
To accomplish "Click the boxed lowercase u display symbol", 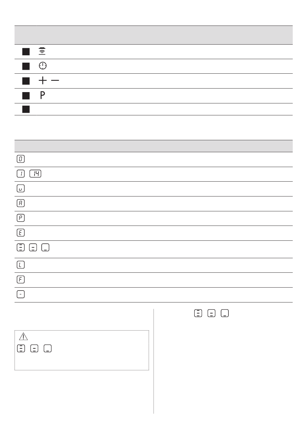I will (x=21, y=188).
